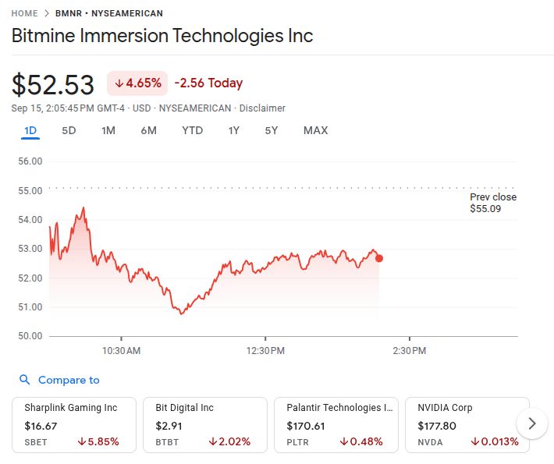Click the breadcrumb chevron after HOME
The width and height of the screenshot is (554, 464).
pos(47,13)
